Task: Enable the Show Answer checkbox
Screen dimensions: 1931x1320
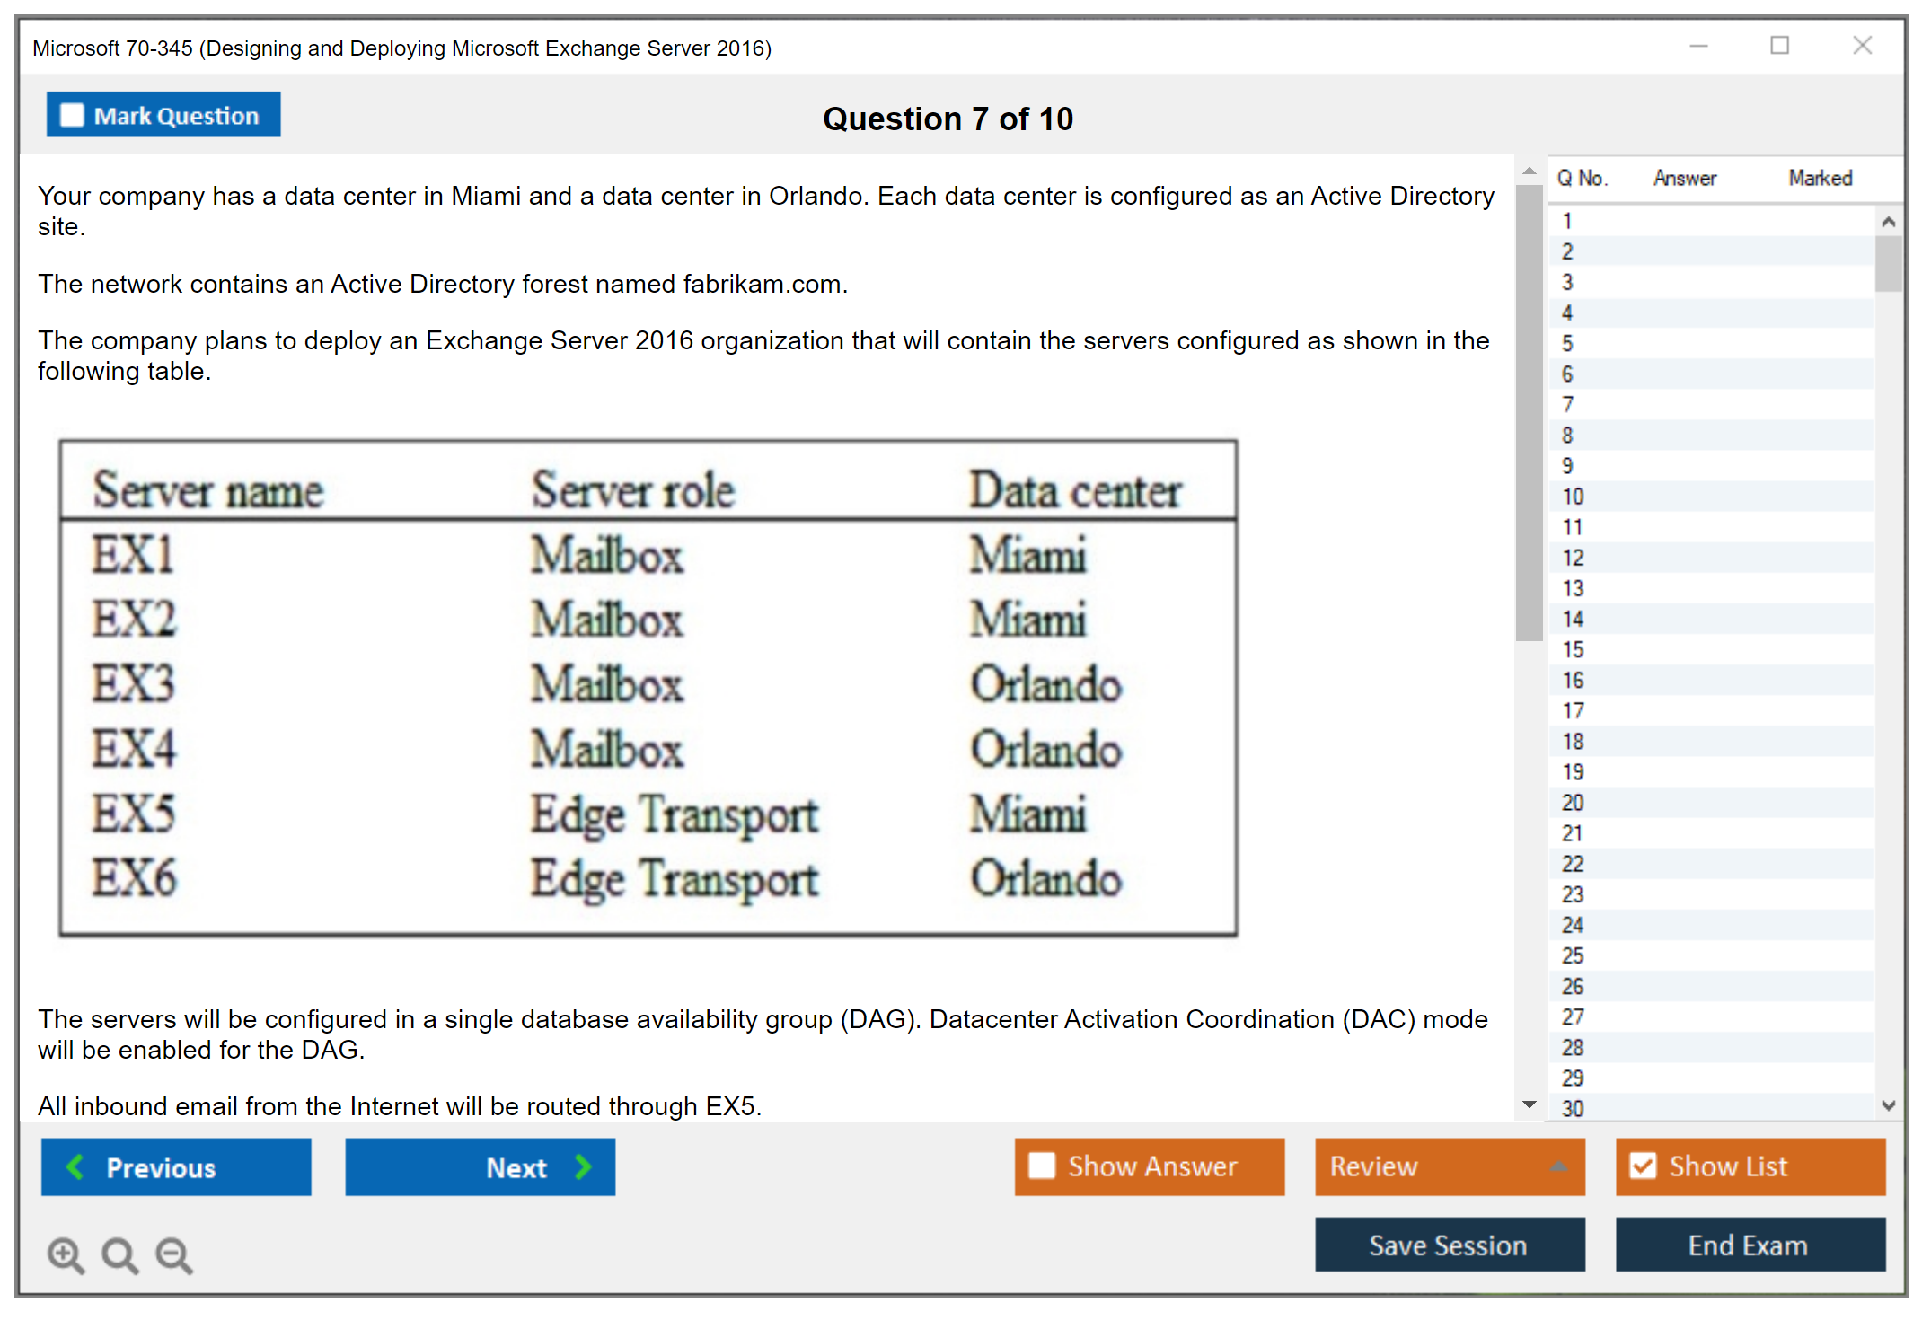Action: coord(1042,1166)
